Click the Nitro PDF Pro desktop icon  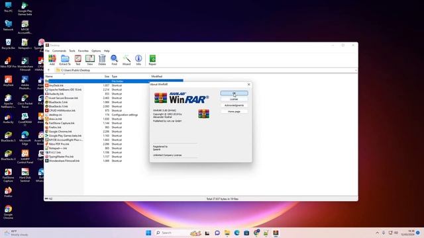point(8,63)
